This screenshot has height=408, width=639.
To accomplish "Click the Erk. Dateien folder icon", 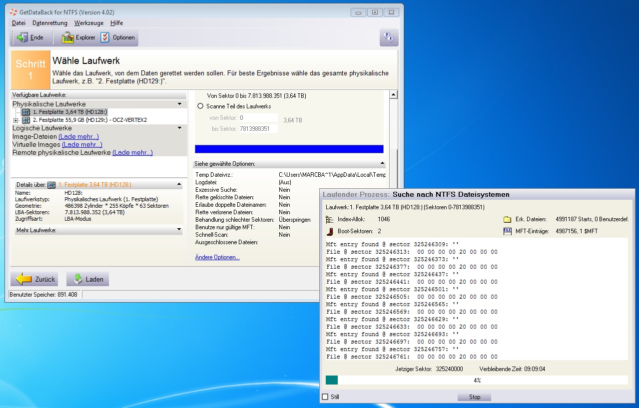I will pyautogui.click(x=507, y=219).
